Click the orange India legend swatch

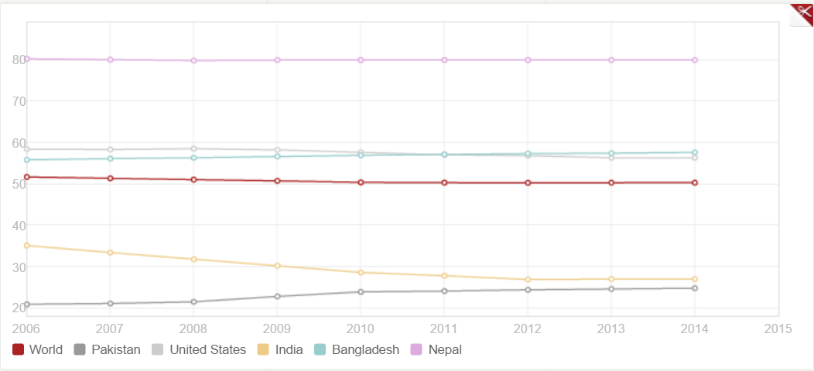pyautogui.click(x=264, y=350)
